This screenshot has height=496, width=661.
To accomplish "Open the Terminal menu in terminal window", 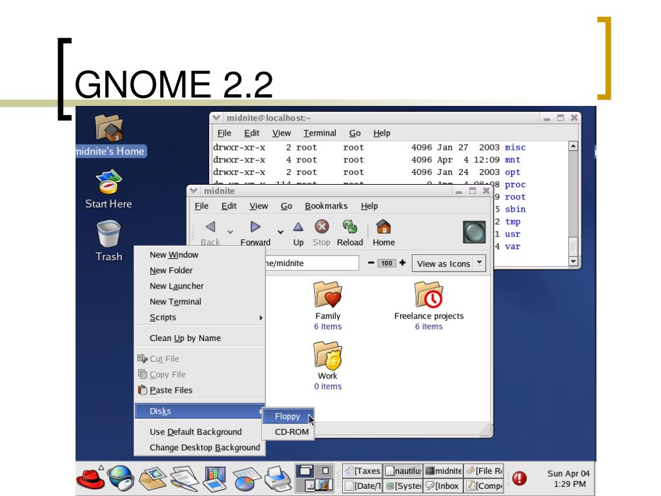I will pyautogui.click(x=320, y=133).
